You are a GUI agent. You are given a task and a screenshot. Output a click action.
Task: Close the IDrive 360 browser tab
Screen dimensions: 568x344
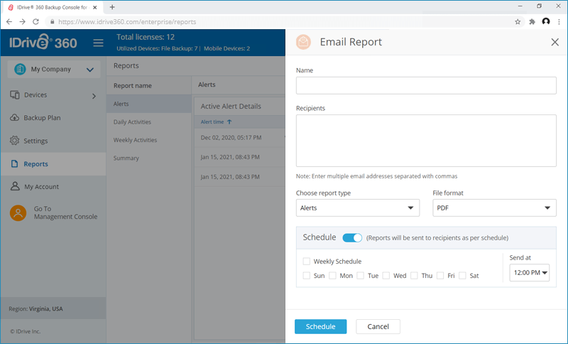95,7
